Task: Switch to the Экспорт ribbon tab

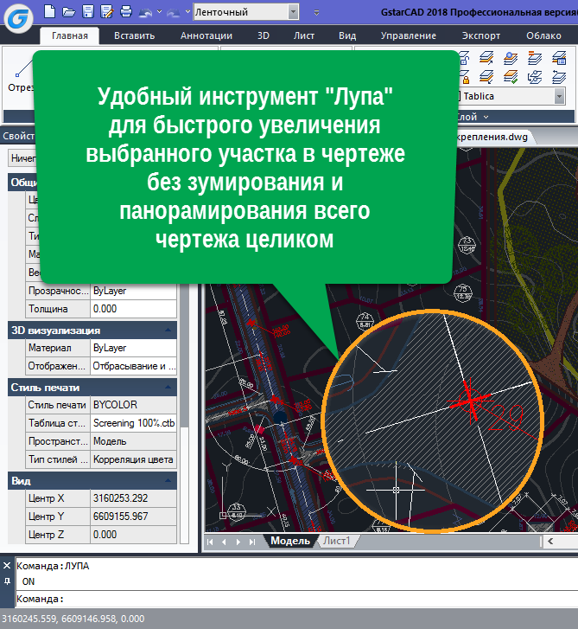Action: [481, 35]
